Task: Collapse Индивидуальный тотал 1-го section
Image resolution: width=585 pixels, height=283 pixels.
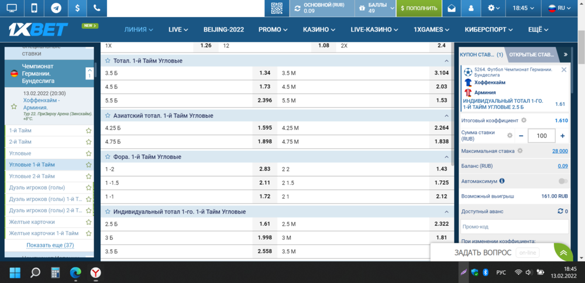Action: click(446, 212)
